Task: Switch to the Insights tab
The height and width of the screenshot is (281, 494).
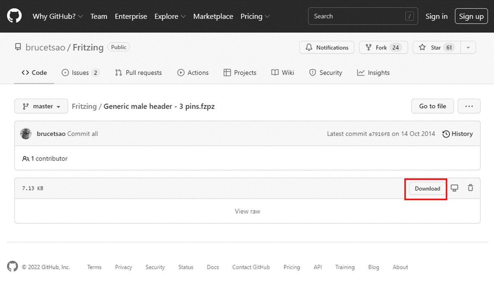Action: [x=373, y=73]
